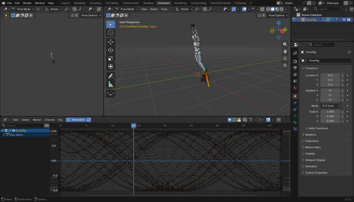354x202 pixels.
Task: Open the Render menu
Action: (27, 3)
